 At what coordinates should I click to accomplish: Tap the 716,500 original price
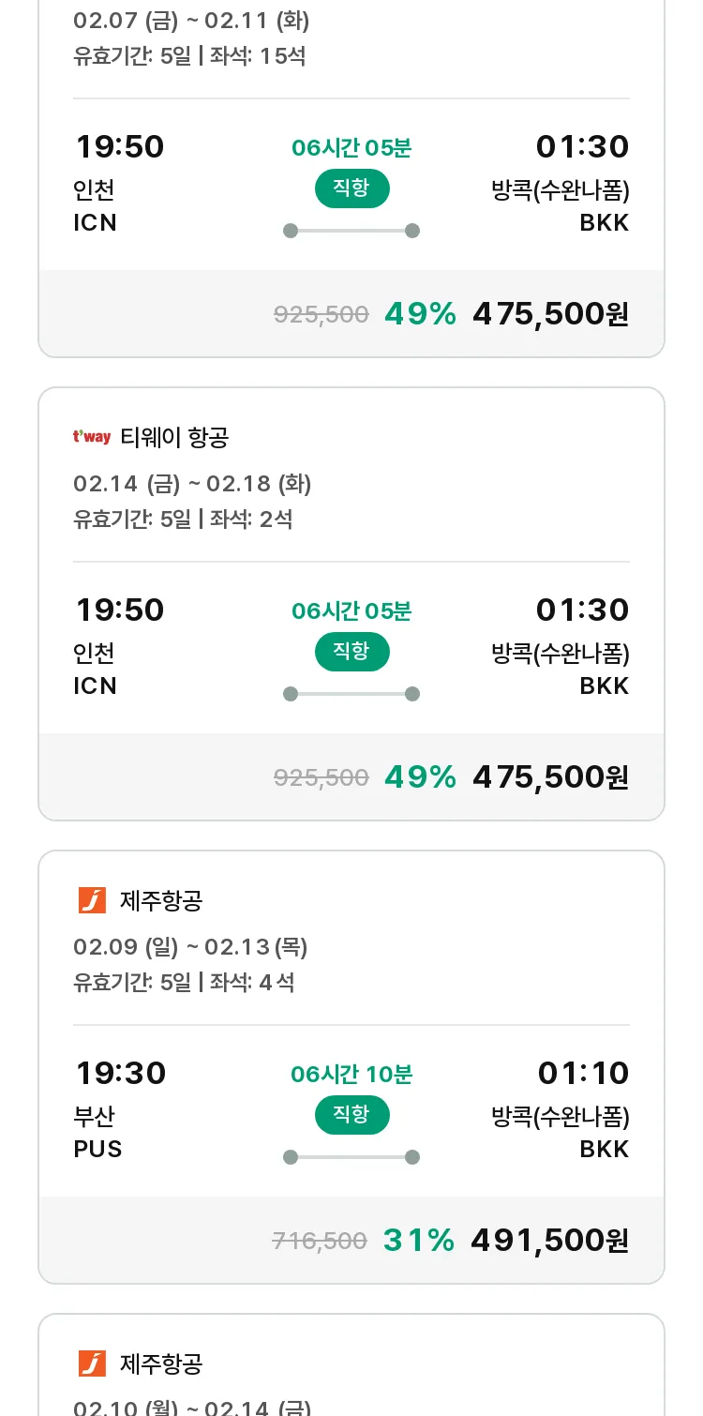(x=320, y=1242)
